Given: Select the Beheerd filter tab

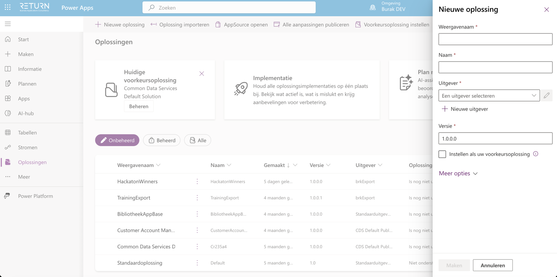Looking at the screenshot, I should [162, 140].
